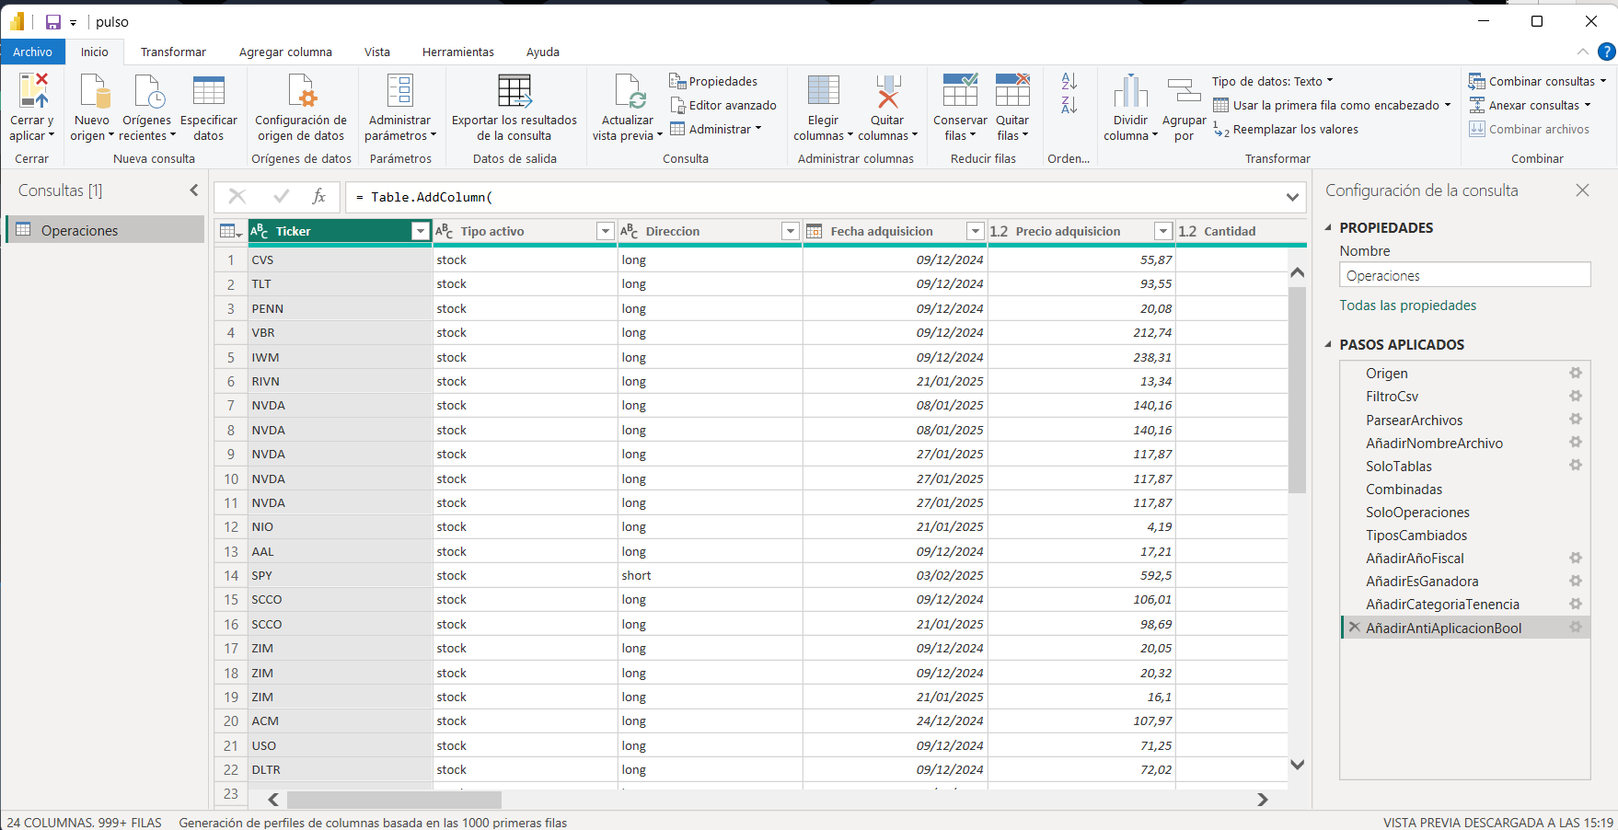Click Dividir columna icon
Viewport: 1618px width, 830px height.
1130,91
